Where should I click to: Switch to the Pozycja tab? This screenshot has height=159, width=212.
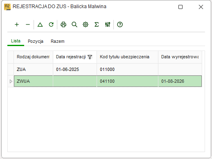click(36, 41)
